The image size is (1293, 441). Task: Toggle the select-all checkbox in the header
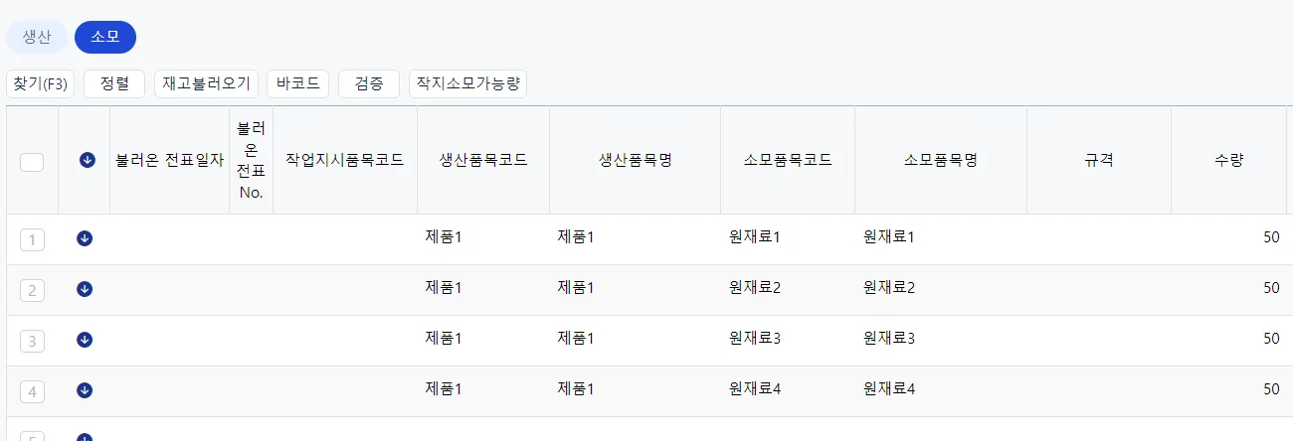pyautogui.click(x=32, y=162)
